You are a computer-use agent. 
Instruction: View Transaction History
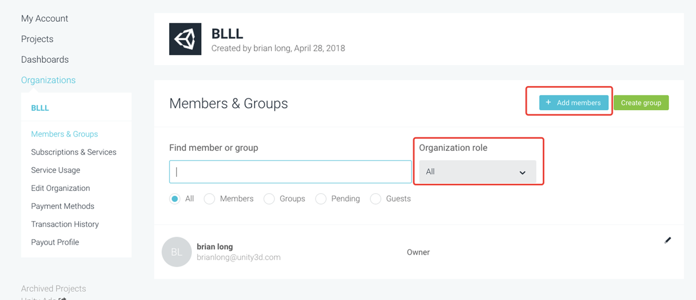coord(65,224)
